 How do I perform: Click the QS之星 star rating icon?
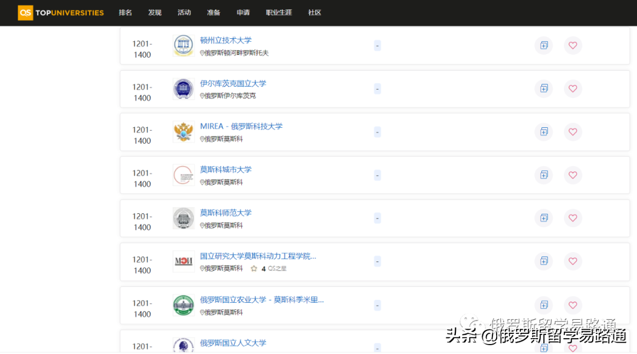[x=254, y=269]
